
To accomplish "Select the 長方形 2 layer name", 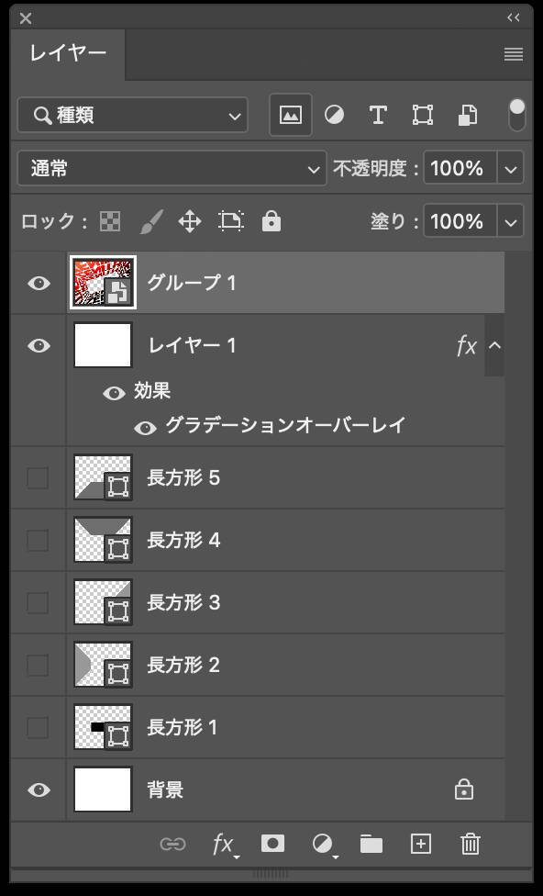I will (183, 666).
